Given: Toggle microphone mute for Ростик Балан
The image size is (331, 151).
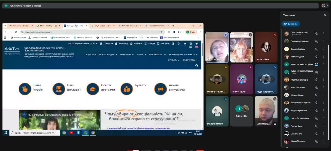Looking at the screenshot, I should pyautogui.click(x=316, y=126).
